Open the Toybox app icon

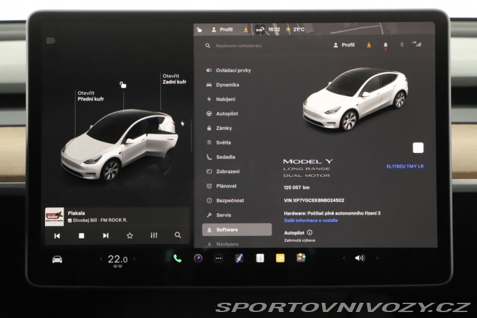tap(301, 258)
